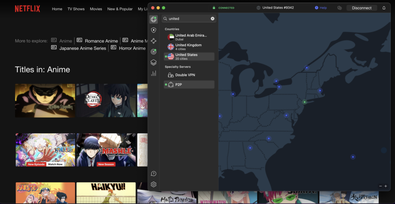Click the 'Titles in: Anime' heading
The height and width of the screenshot is (204, 395).
42,69
